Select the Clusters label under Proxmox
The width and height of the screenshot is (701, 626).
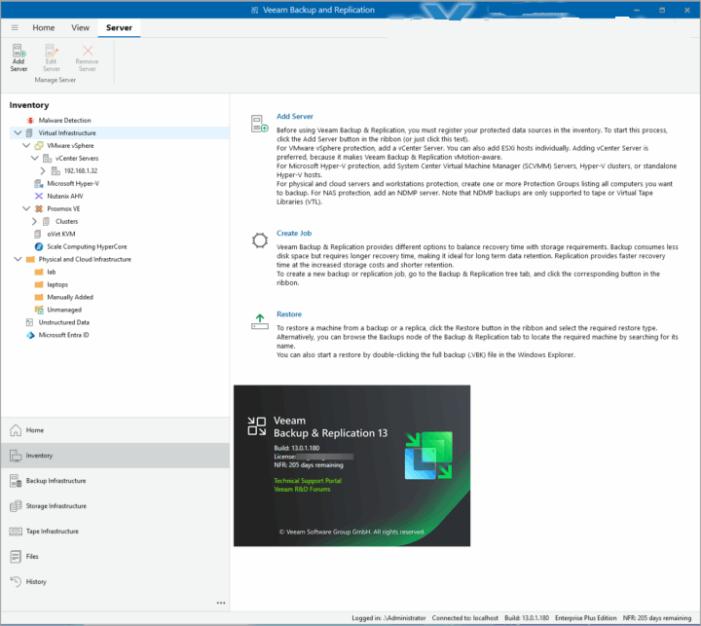coord(66,221)
